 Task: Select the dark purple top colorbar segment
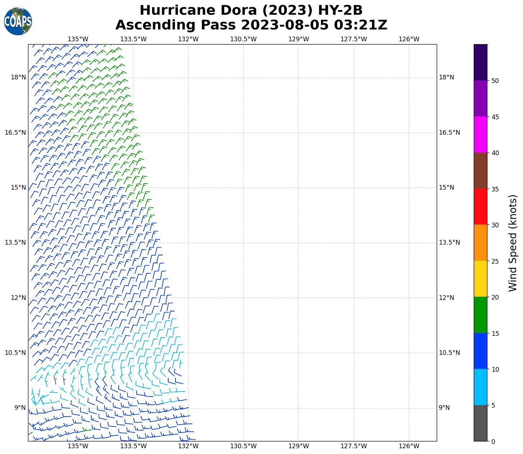[x=480, y=62]
